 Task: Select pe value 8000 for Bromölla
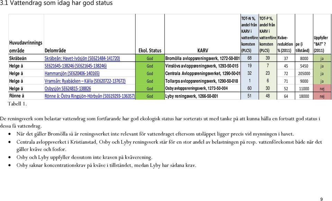304,58
